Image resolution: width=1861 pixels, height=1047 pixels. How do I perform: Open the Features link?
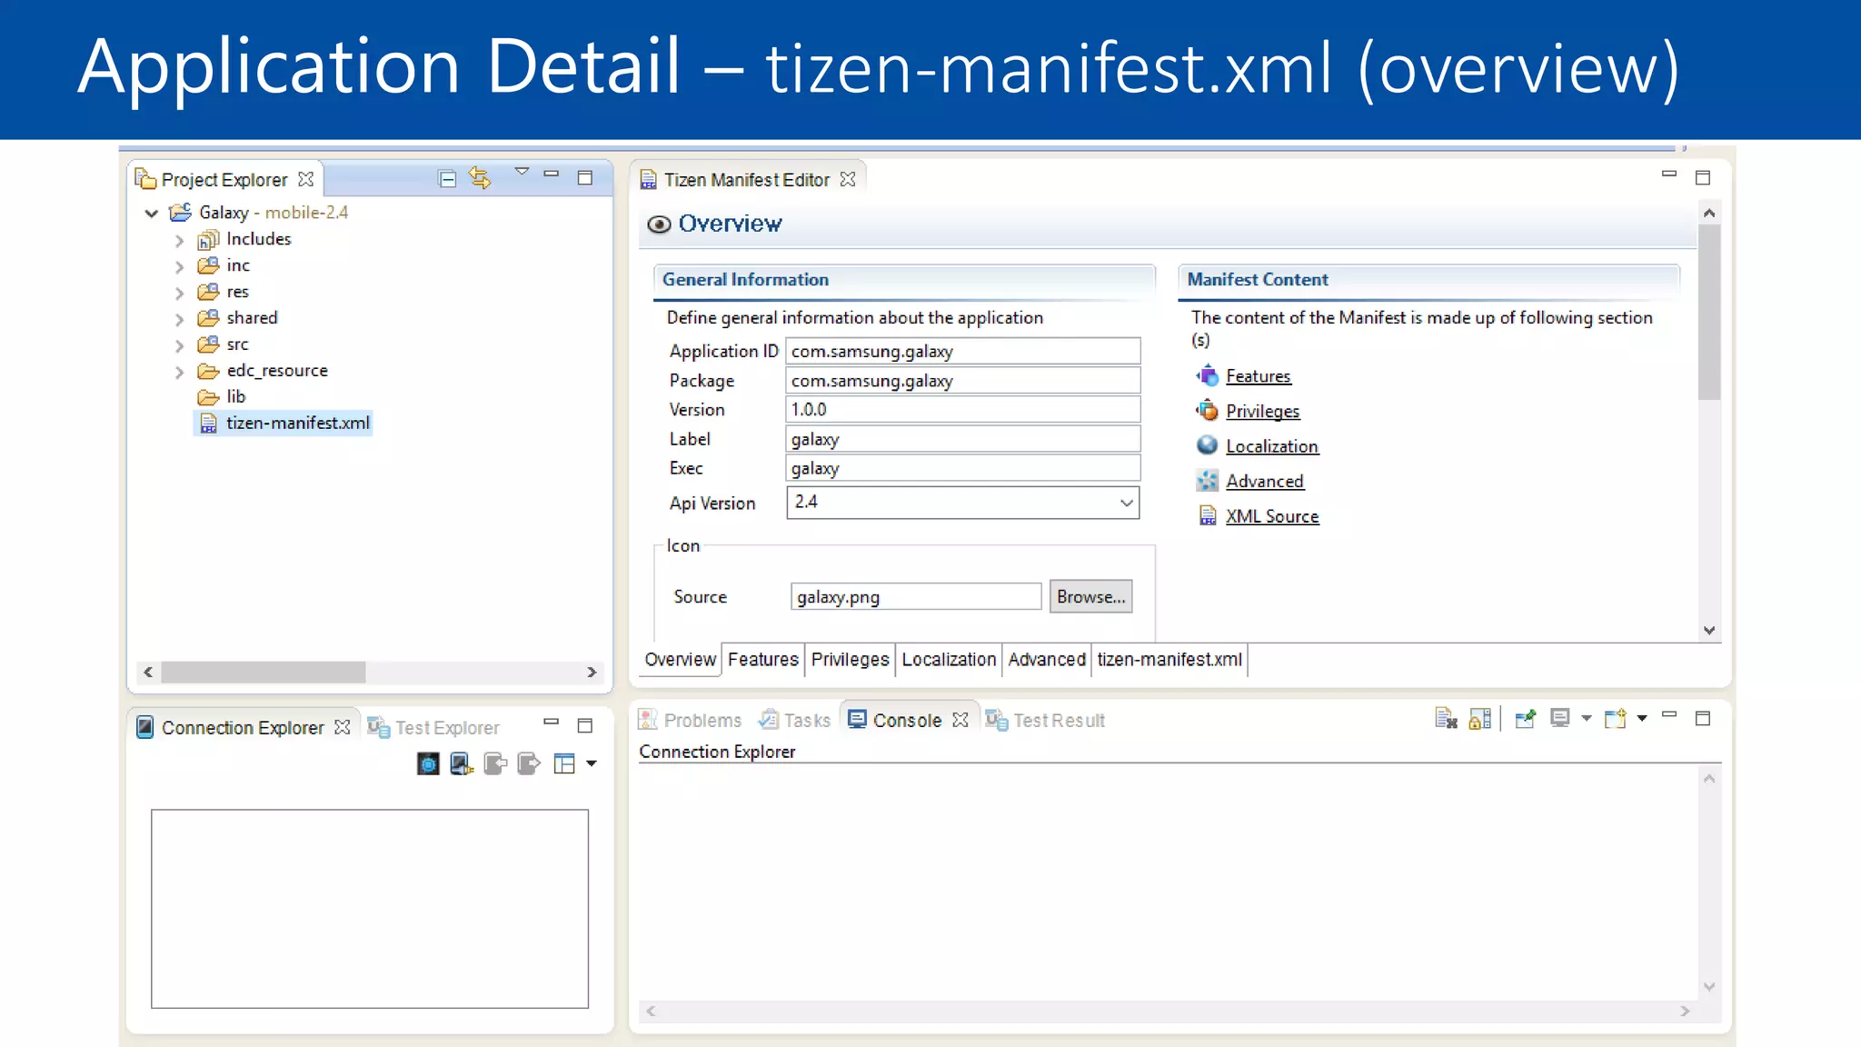click(x=1258, y=376)
